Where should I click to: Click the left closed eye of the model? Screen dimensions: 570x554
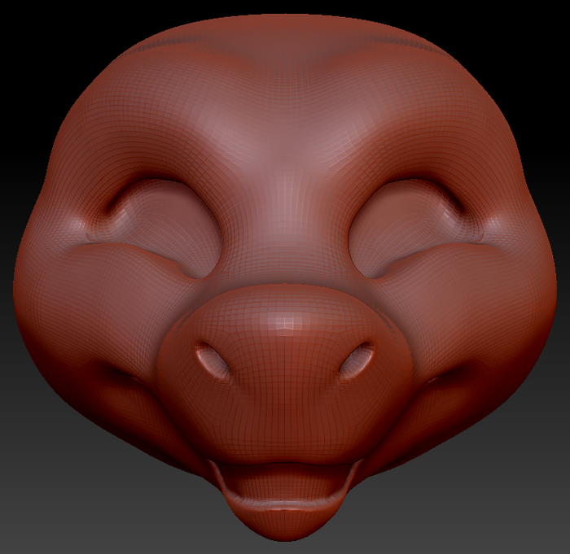(x=163, y=229)
